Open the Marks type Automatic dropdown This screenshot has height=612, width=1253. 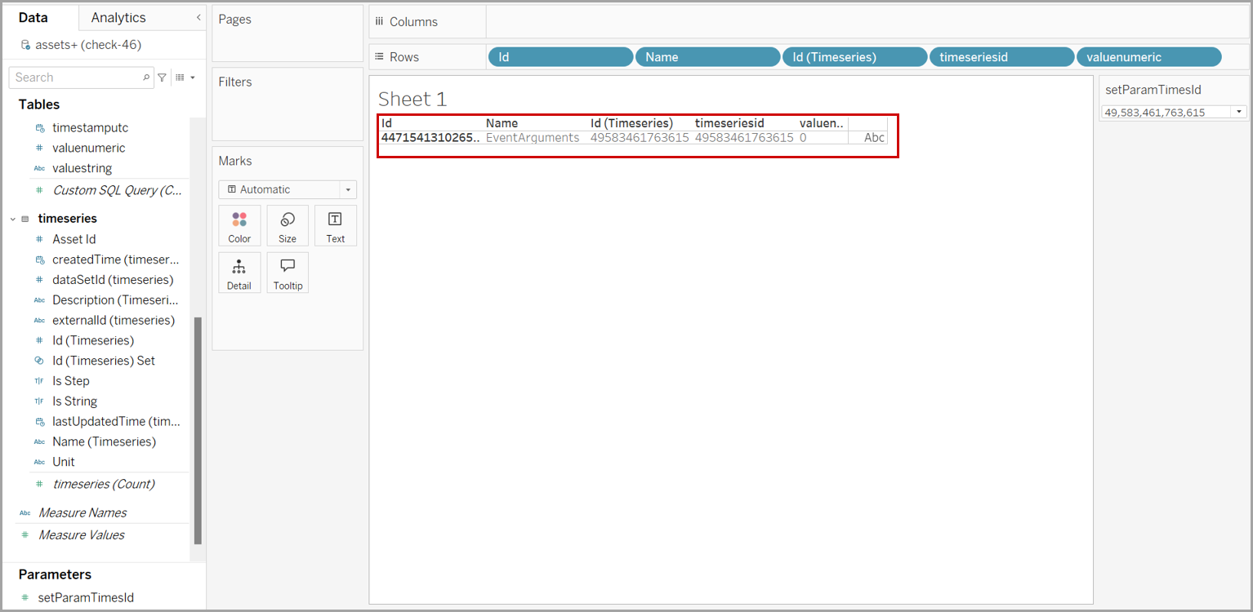(348, 189)
